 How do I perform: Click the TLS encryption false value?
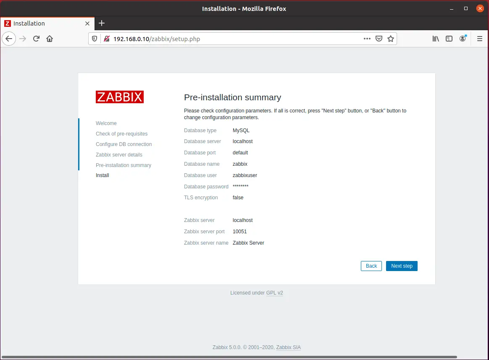[238, 198]
